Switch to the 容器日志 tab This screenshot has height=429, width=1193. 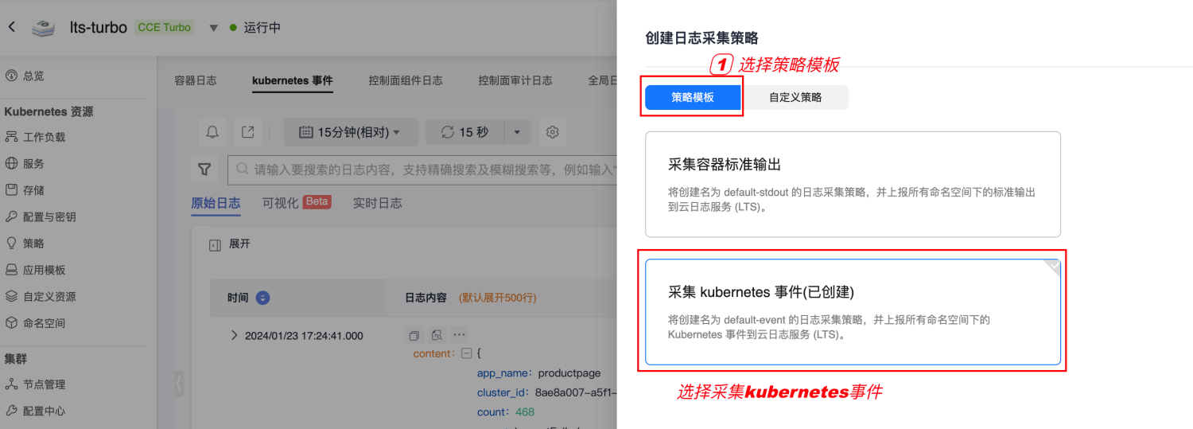point(196,80)
